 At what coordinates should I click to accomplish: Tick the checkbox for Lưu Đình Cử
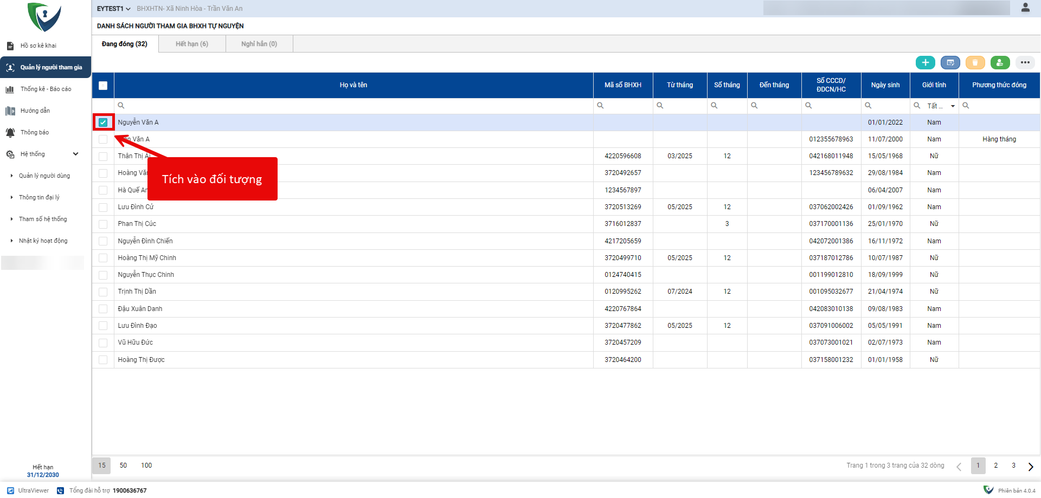[103, 207]
